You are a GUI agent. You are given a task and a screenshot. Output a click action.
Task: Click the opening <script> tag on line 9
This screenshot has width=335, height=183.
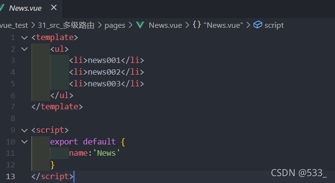coord(50,130)
